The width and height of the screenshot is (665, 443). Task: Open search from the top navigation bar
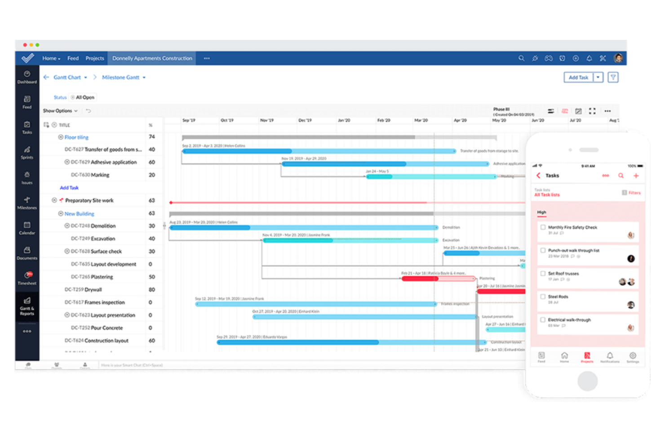521,58
